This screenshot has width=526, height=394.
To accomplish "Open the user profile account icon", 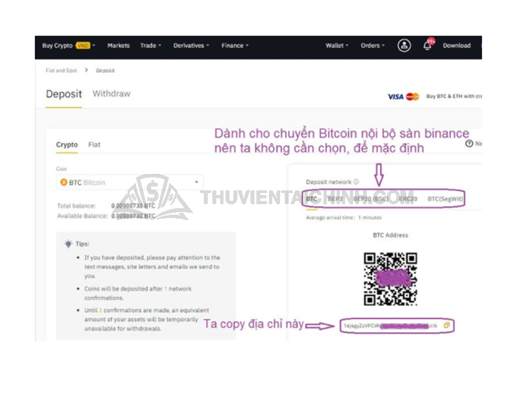I will click(404, 45).
